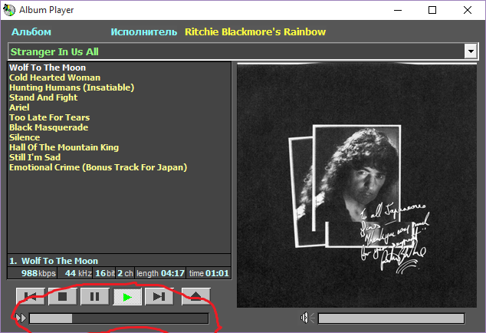The width and height of the screenshot is (486, 333).
Task: Click the Исполнитель label
Action: pyautogui.click(x=144, y=32)
